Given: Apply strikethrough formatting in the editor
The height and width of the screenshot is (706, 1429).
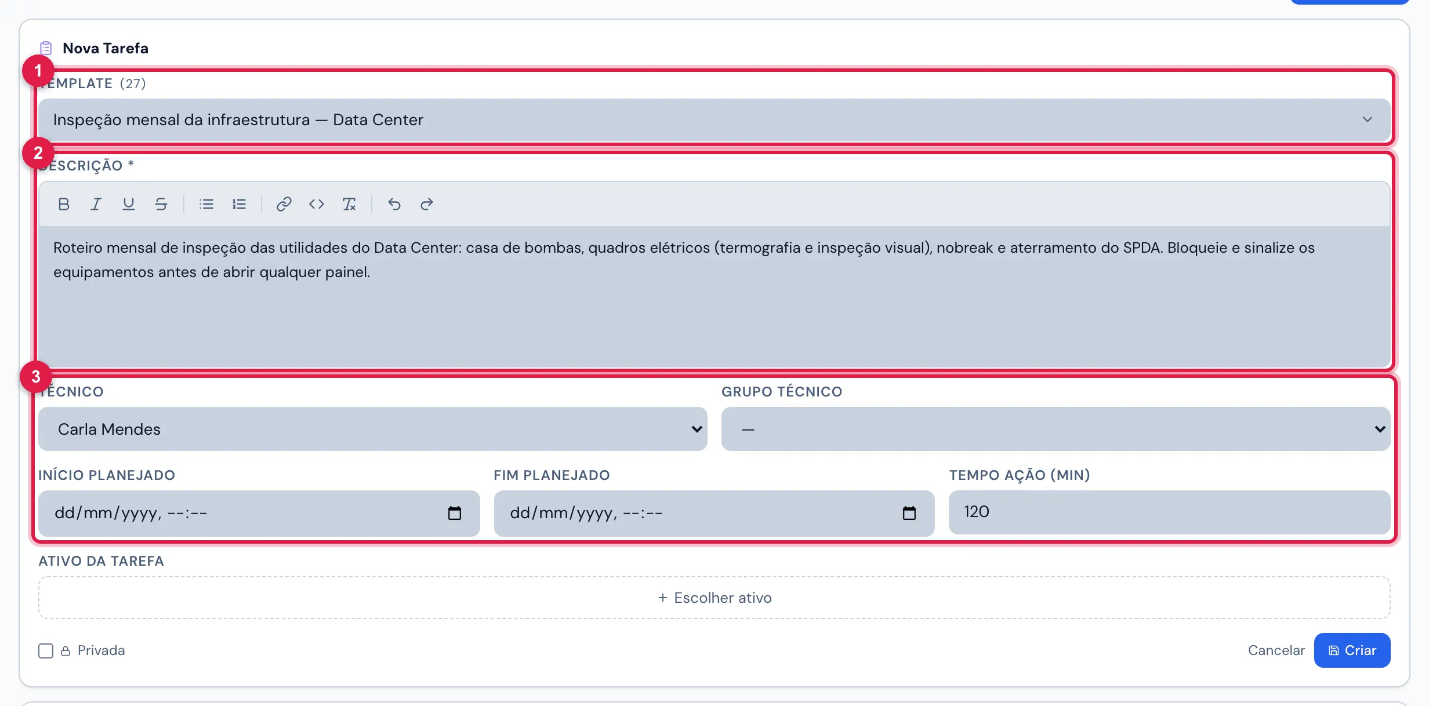Looking at the screenshot, I should coord(161,204).
